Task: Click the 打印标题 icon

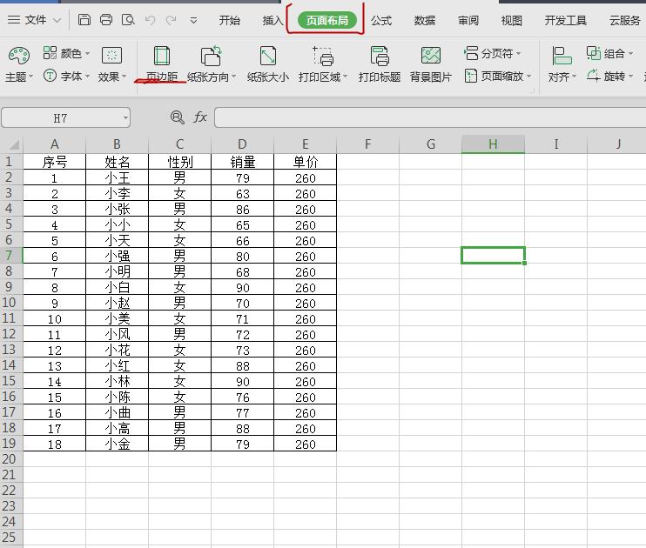Action: 380,56
